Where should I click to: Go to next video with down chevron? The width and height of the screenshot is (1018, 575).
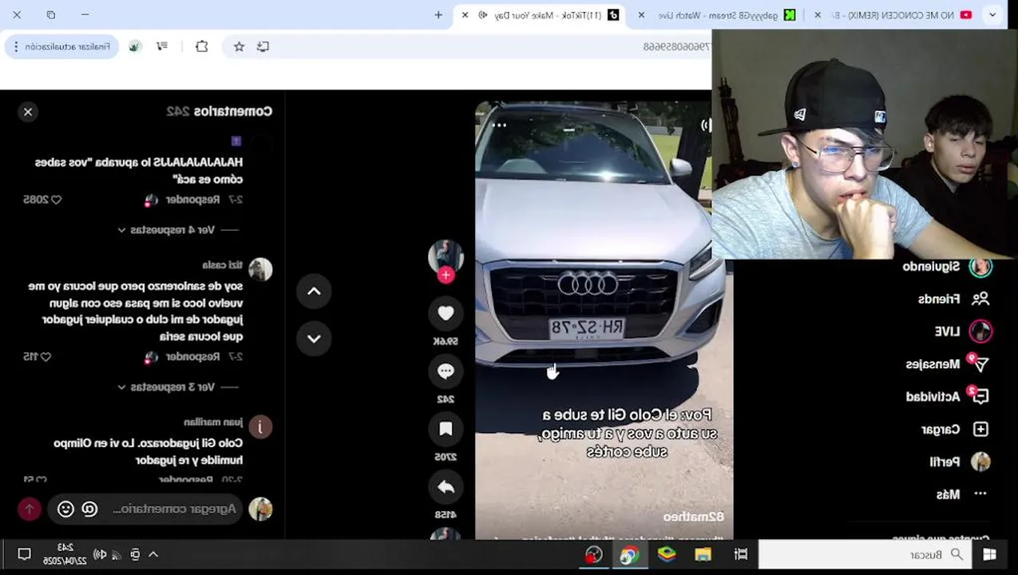click(x=314, y=339)
